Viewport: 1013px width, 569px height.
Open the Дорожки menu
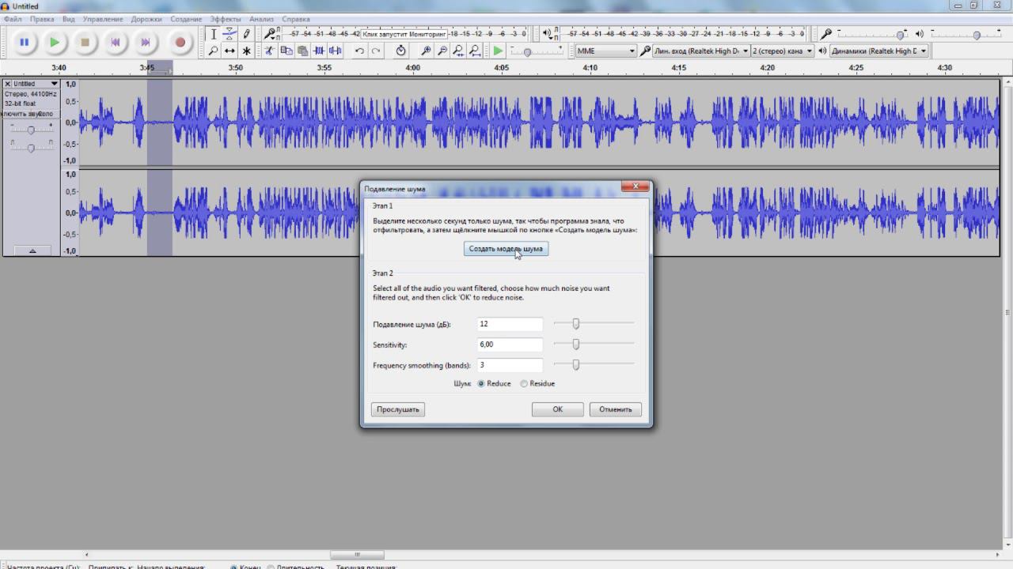coord(146,19)
